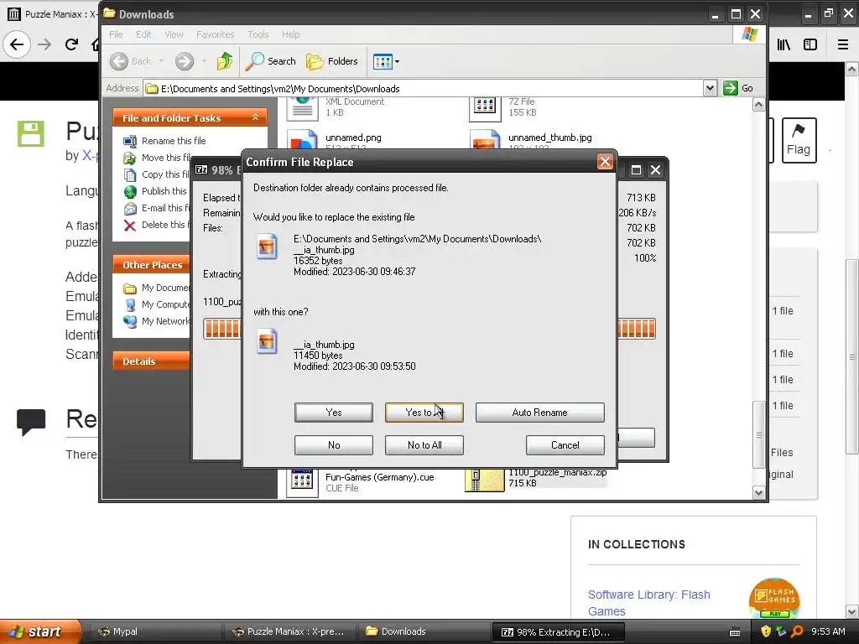Open Software Library: Flash Games link
This screenshot has height=644, width=859.
pos(648,603)
